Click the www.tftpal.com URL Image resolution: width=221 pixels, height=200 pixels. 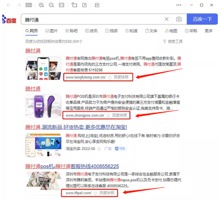click(79, 193)
